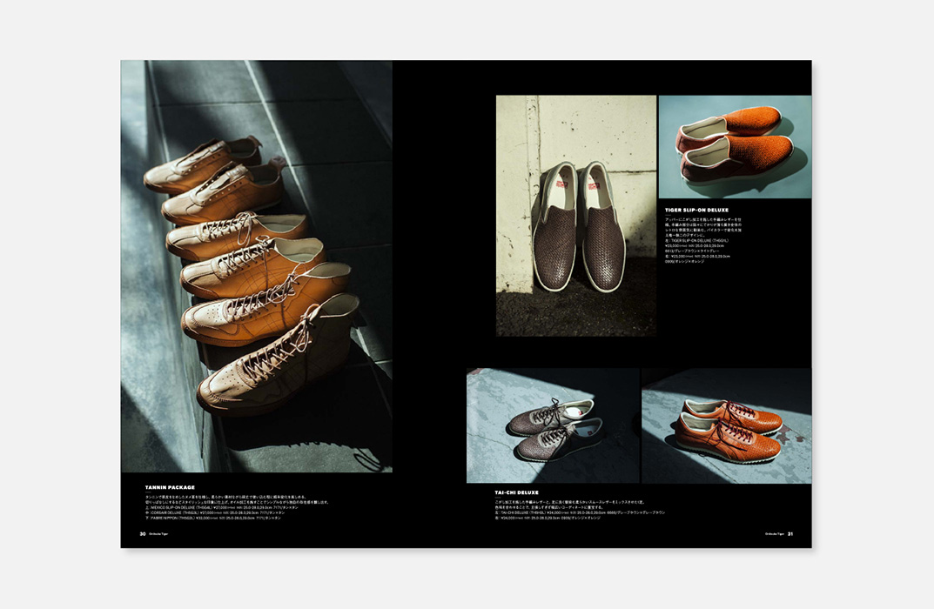Open the orange slip-on shoes photo

(734, 146)
